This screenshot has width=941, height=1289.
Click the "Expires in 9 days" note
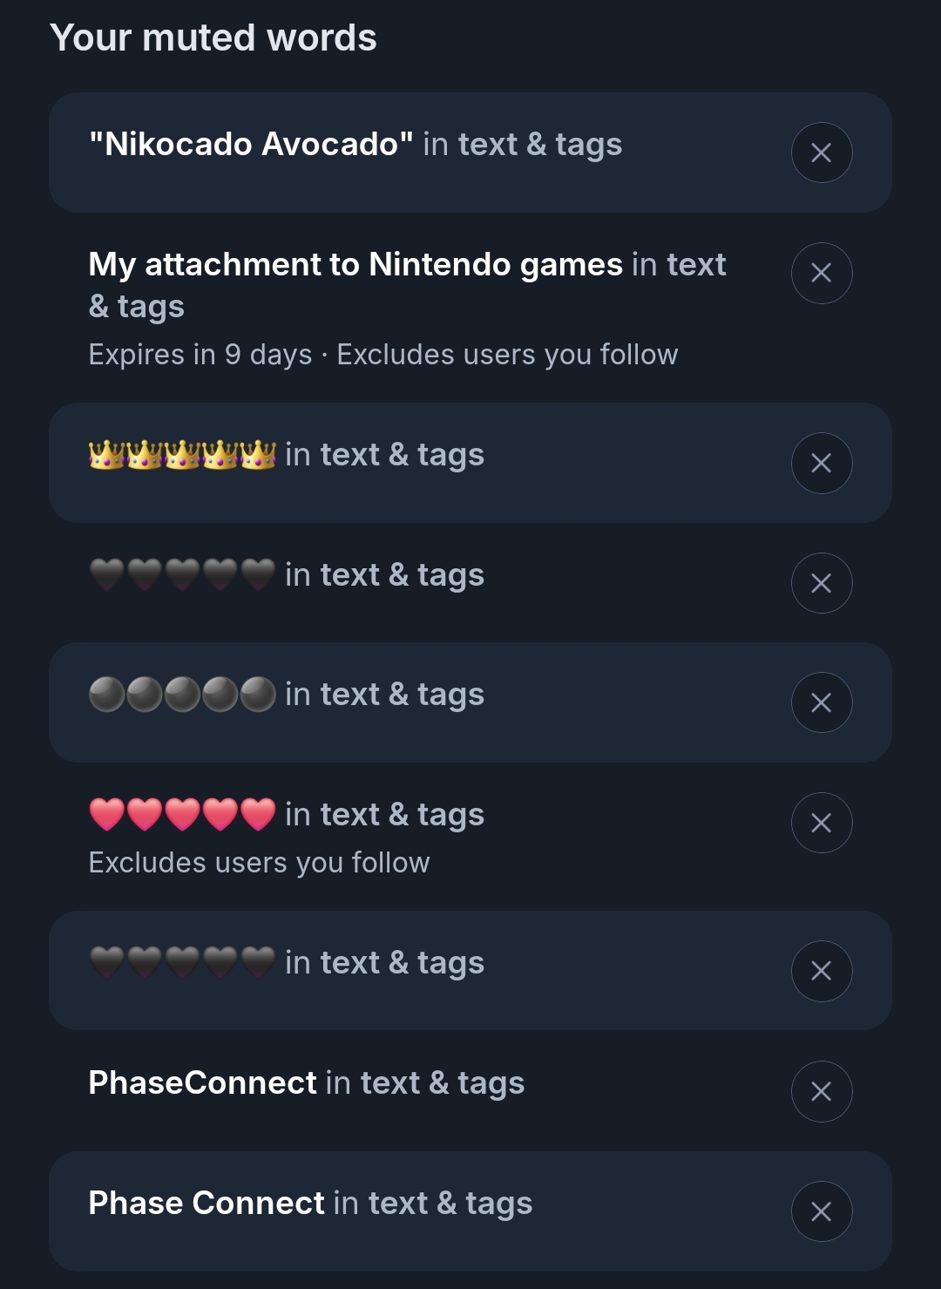click(200, 355)
